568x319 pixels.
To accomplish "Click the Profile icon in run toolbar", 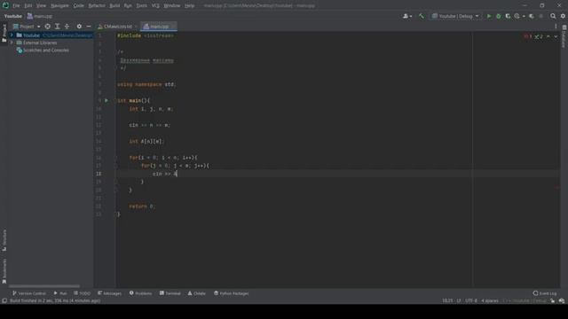I will pyautogui.click(x=517, y=16).
